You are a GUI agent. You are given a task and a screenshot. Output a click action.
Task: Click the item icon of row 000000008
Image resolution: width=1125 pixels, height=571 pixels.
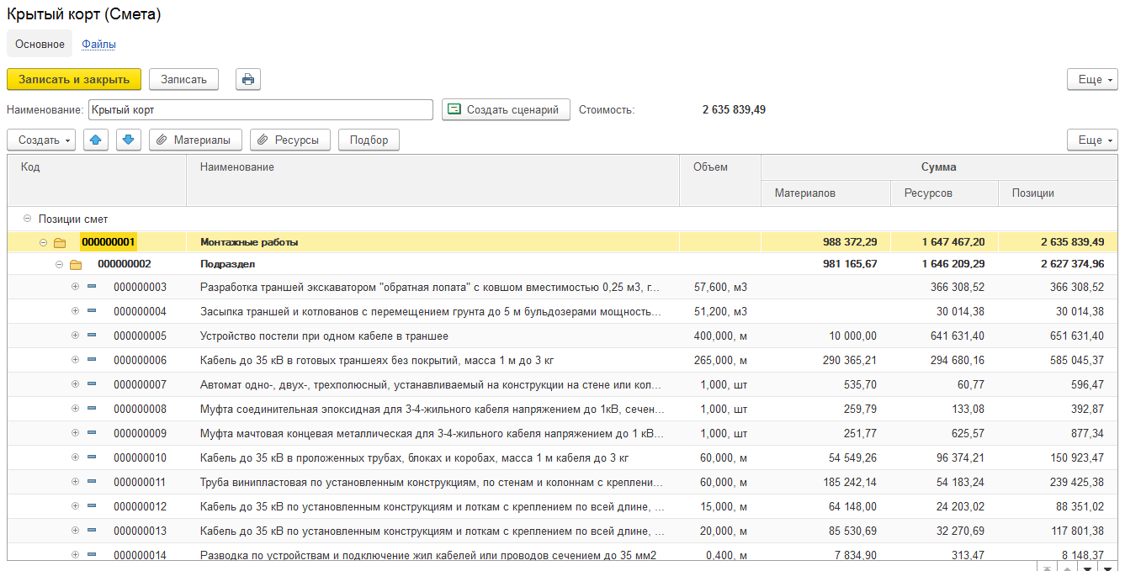coord(92,409)
